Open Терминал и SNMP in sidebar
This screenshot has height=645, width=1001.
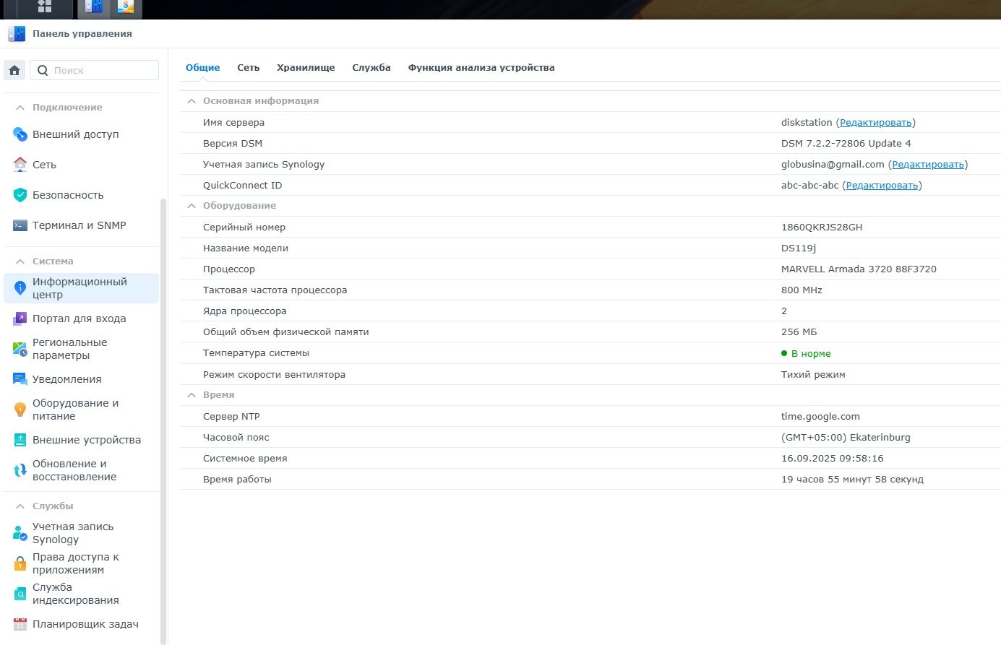[81, 225]
